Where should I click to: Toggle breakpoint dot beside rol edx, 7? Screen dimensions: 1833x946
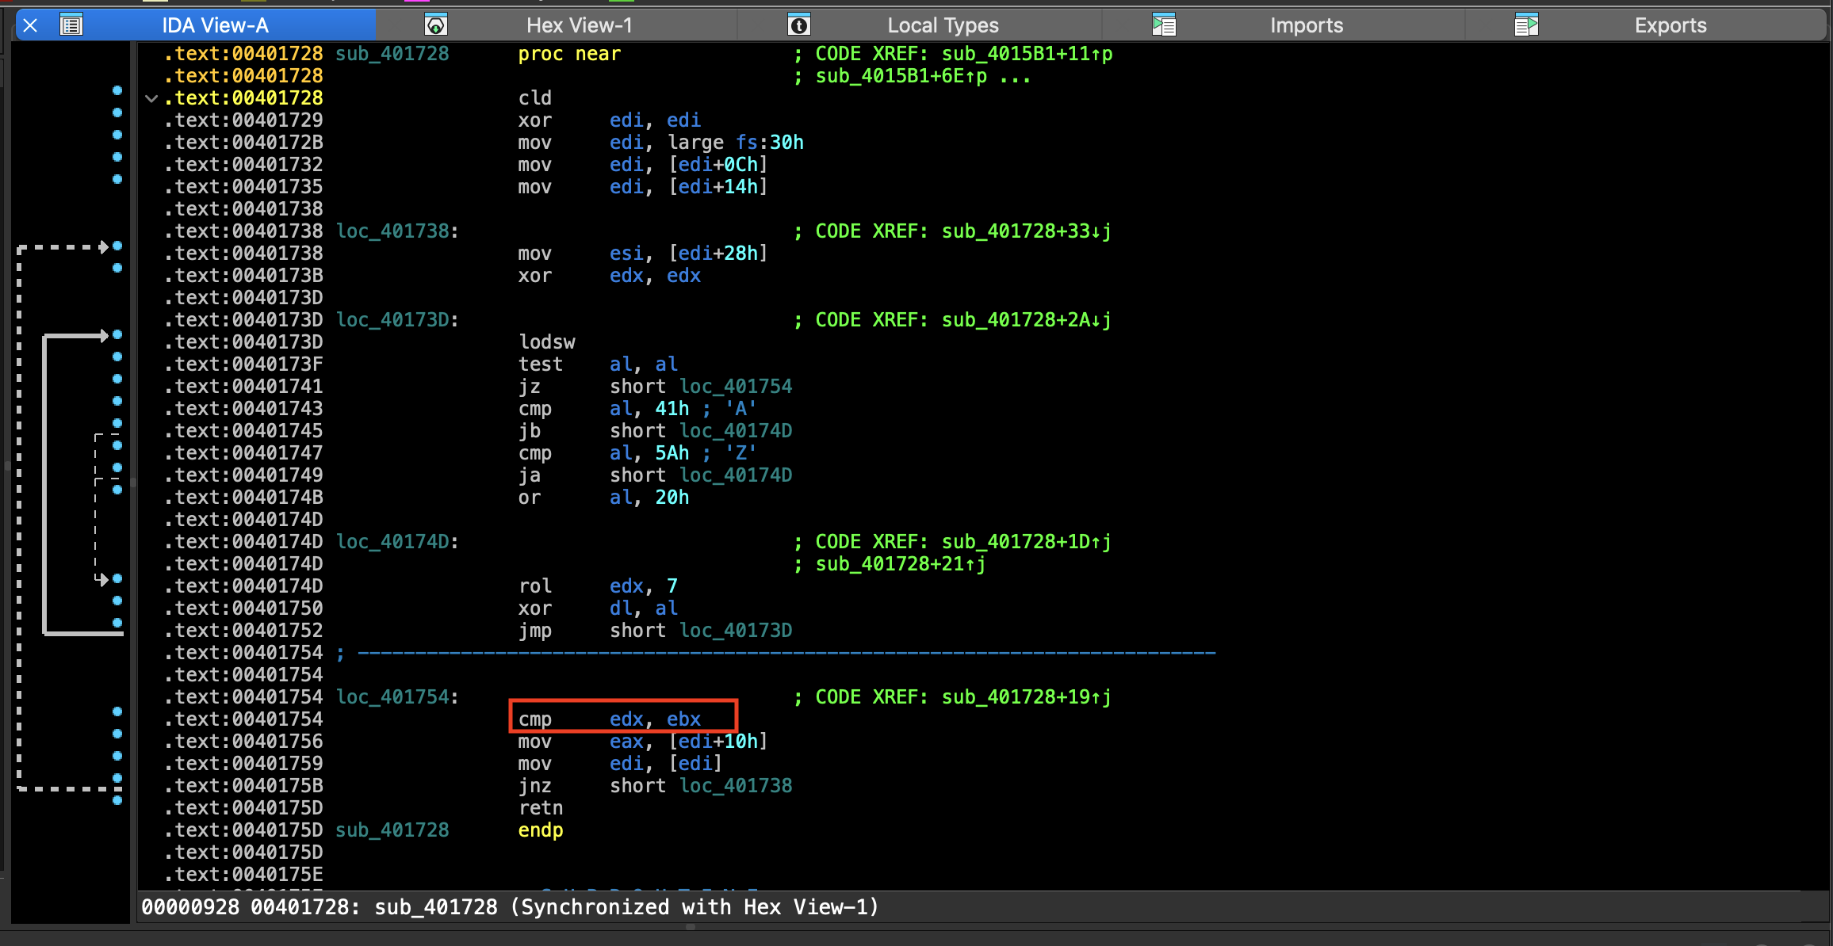117,578
